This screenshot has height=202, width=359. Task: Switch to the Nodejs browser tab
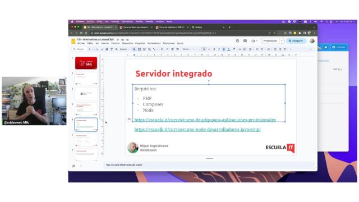[x=208, y=27]
